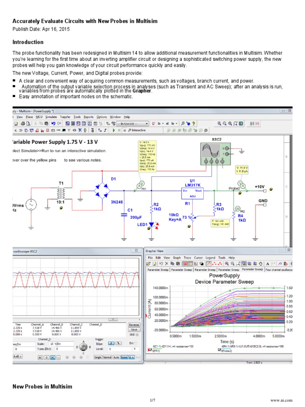Click the XSC2 oscilloscope instrument on schematic
This screenshot has width=305, height=407.
[x=216, y=154]
